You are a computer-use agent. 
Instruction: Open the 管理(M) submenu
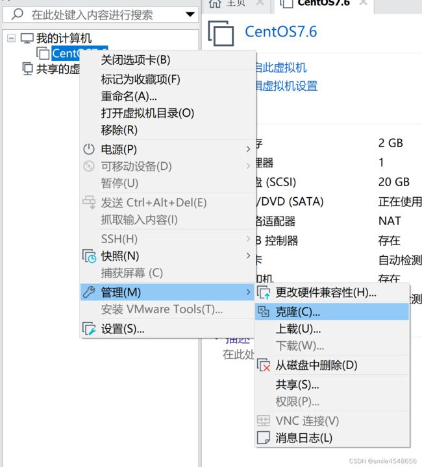pyautogui.click(x=168, y=292)
